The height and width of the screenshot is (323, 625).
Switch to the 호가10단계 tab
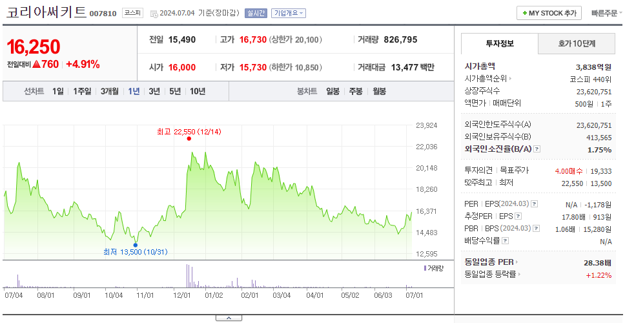point(577,43)
